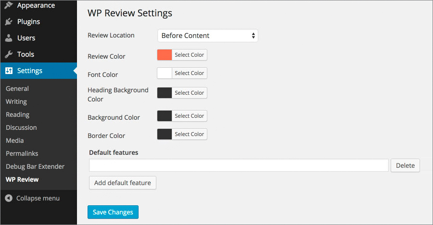The image size is (433, 225).
Task: Save Changes to WP Review settings
Action: 113,212
